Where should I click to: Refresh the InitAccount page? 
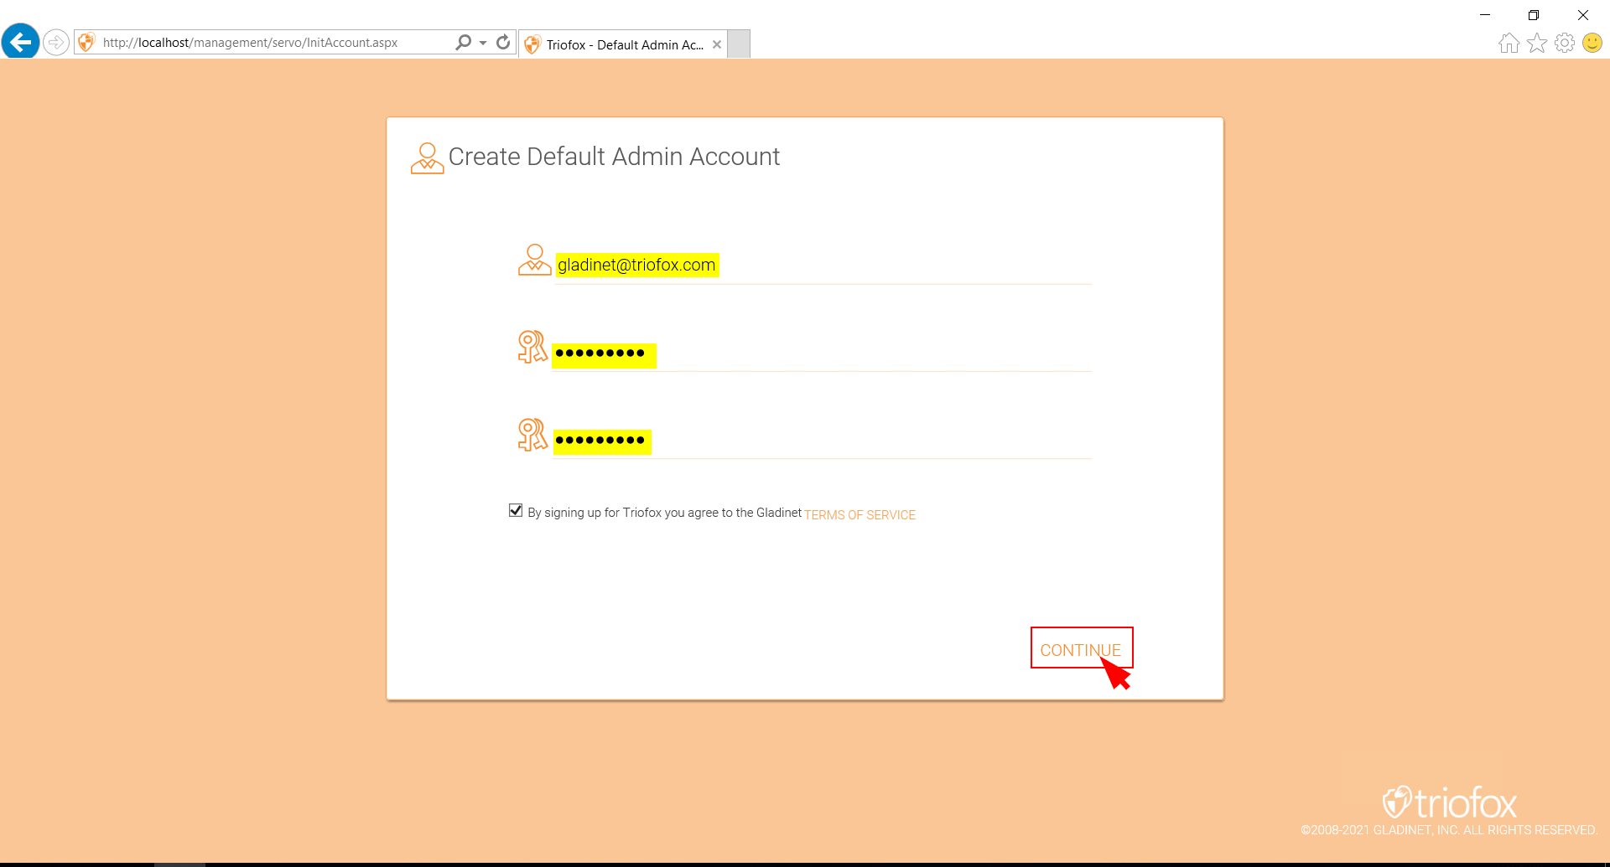(x=503, y=43)
